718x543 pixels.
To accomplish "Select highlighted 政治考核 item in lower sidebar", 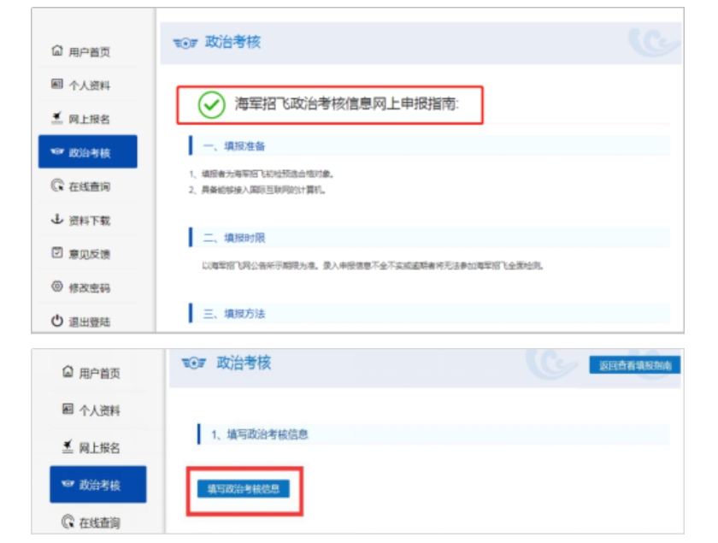I will 98,485.
